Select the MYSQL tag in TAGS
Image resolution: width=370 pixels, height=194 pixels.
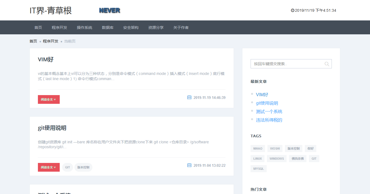(258, 169)
